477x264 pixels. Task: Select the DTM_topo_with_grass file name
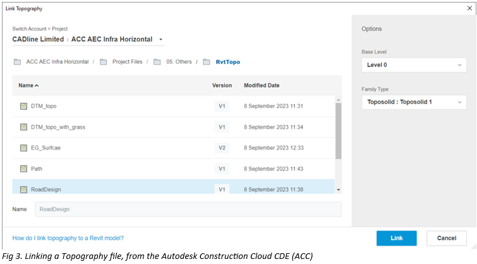(58, 127)
